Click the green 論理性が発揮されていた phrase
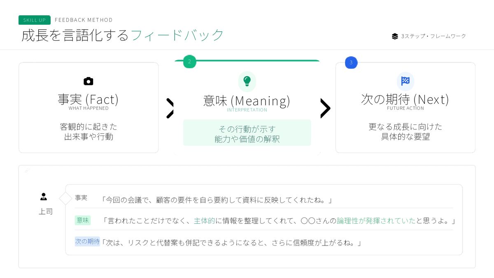This screenshot has height=278, width=494. 376,221
